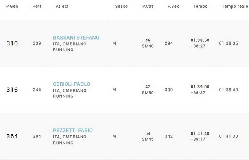Sort results by P.Gen column header
This screenshot has height=160, width=249.
[x=13, y=6]
